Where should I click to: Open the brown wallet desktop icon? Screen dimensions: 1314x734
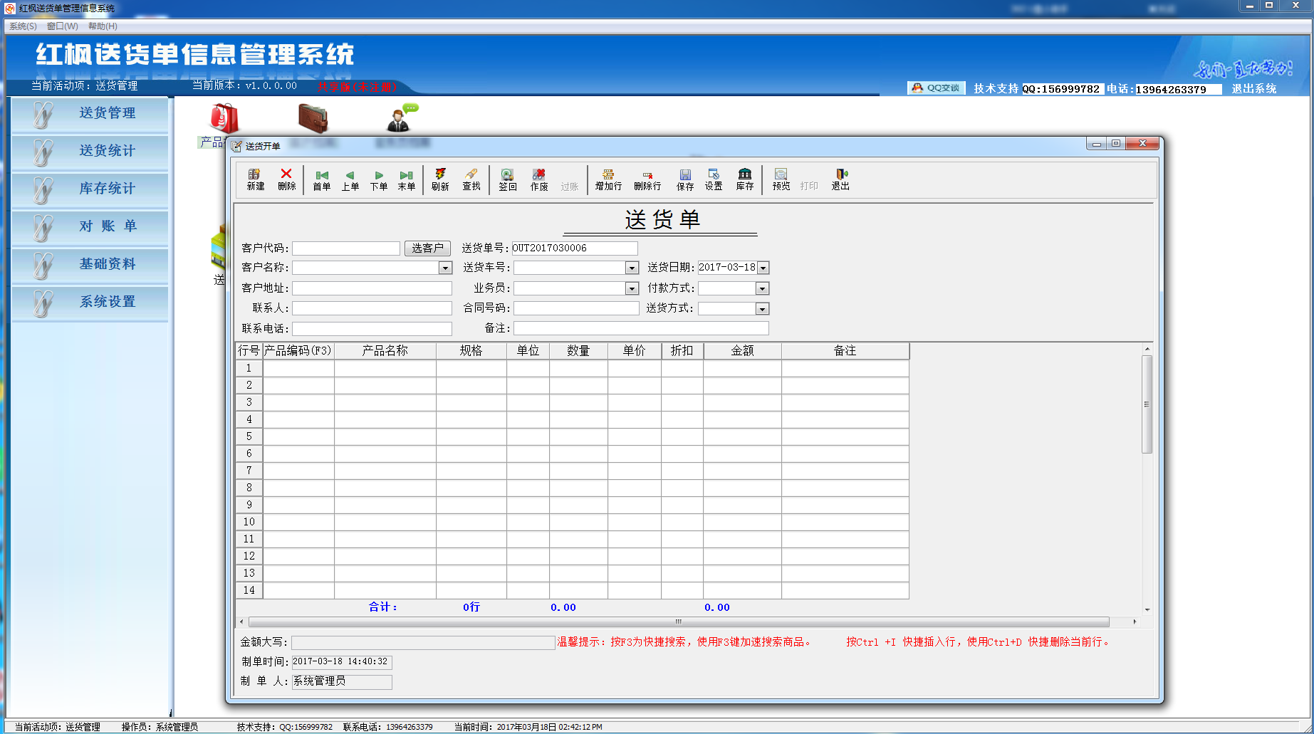(x=313, y=118)
